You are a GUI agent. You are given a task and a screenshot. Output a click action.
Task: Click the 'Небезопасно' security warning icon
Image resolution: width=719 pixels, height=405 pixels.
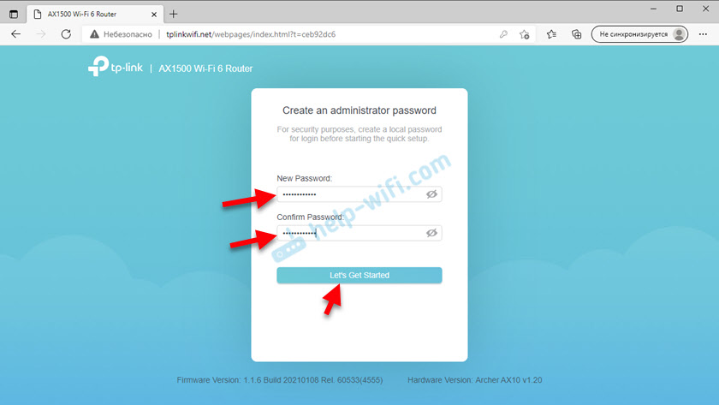pos(94,34)
